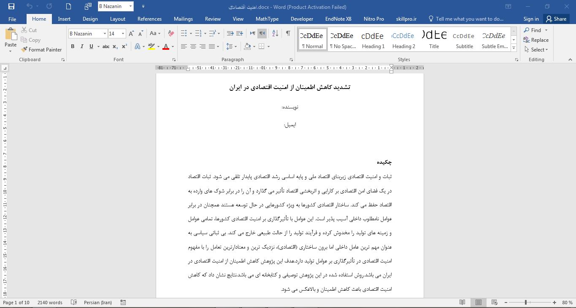Open the File tab
Screen dimensions: 576x308
12,19
